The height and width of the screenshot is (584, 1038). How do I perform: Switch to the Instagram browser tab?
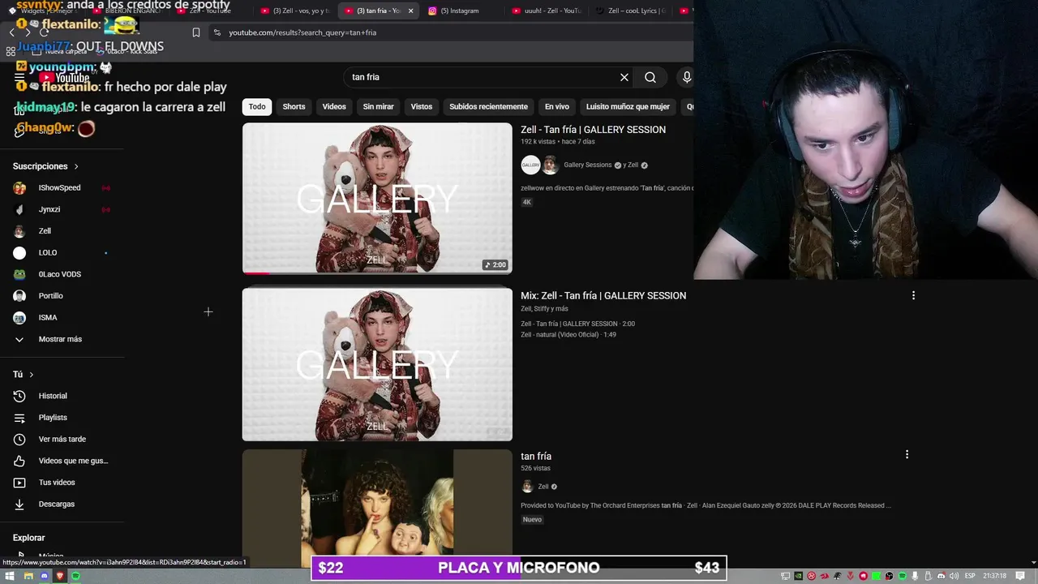point(461,11)
